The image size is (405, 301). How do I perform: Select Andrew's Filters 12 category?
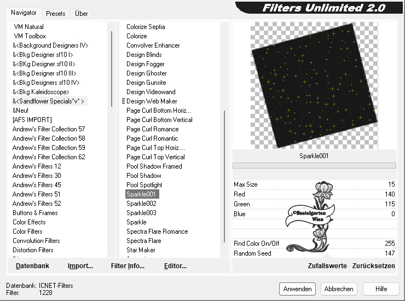[x=37, y=166]
